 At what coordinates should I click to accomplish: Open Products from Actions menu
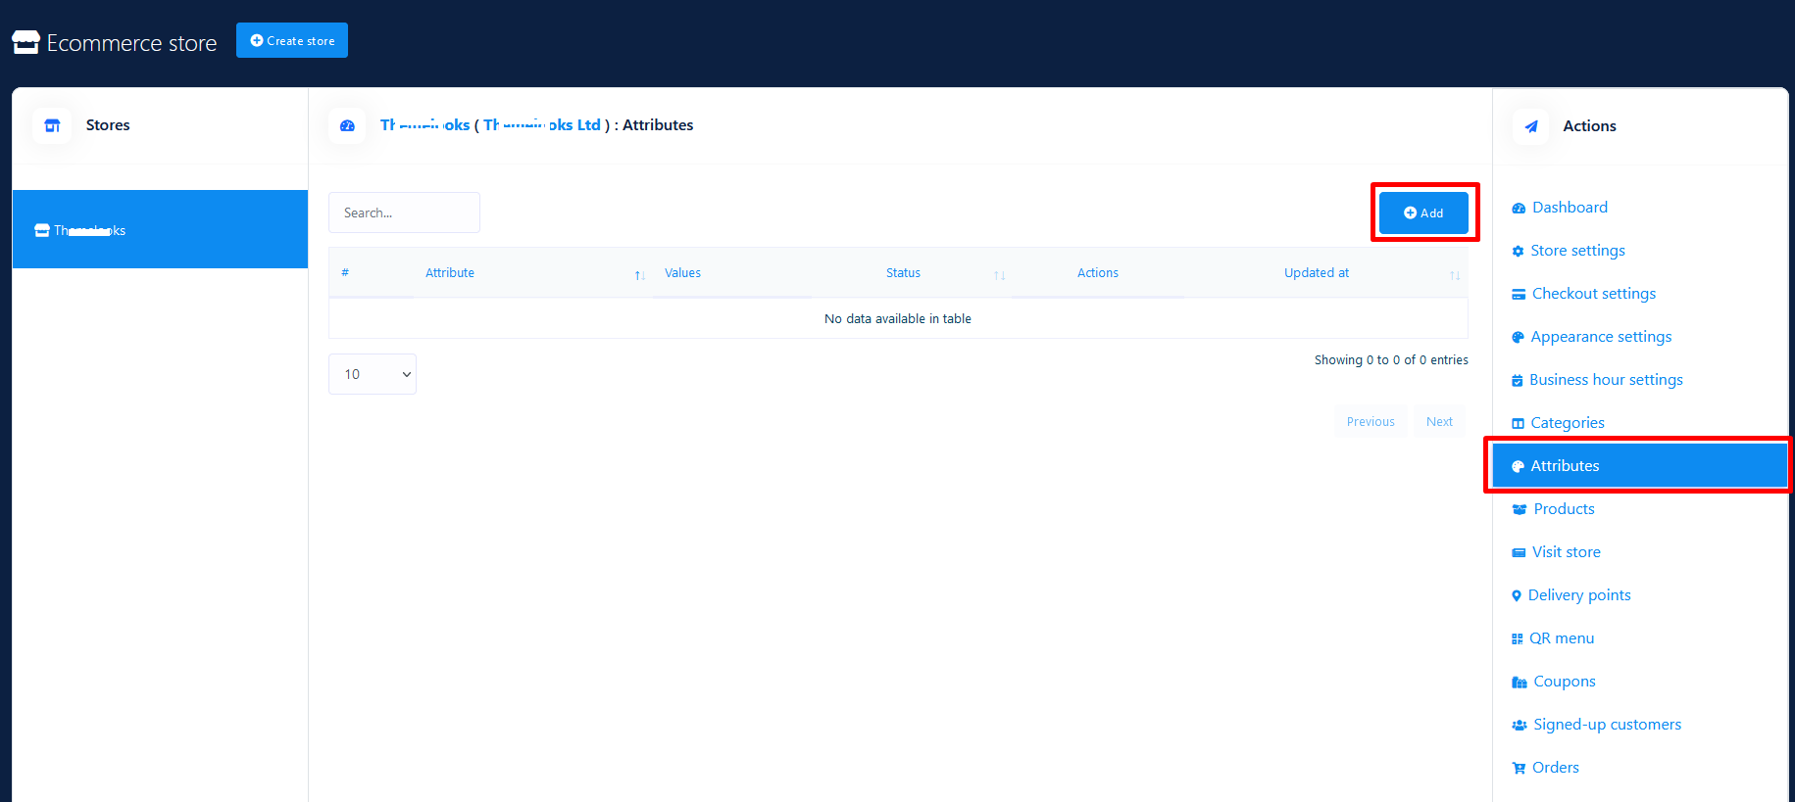pyautogui.click(x=1564, y=509)
